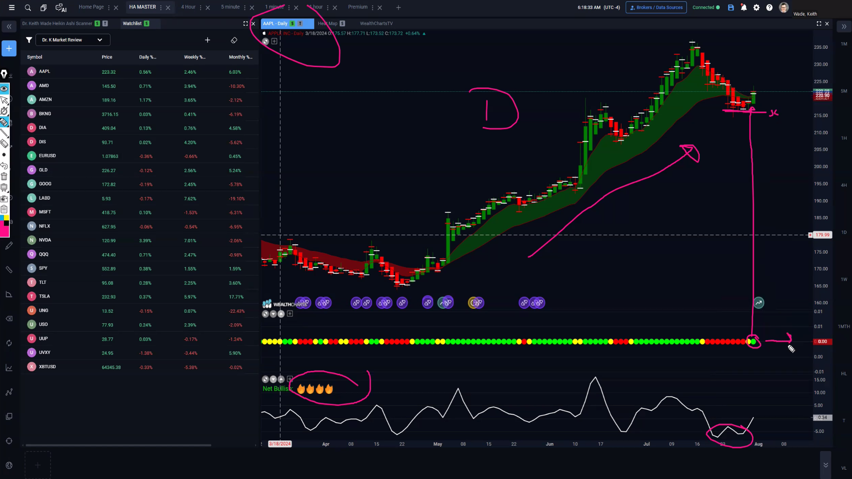Select the 4H timeframe button
852x479 pixels.
coord(844,185)
